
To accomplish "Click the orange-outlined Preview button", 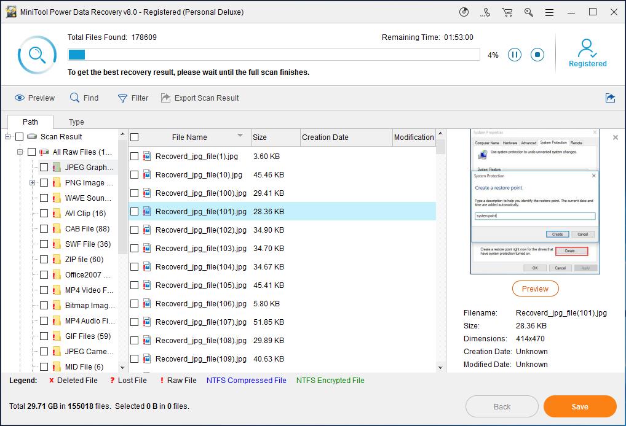I will tap(535, 289).
